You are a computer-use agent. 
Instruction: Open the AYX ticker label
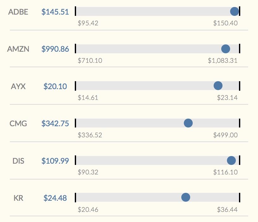pos(18,86)
